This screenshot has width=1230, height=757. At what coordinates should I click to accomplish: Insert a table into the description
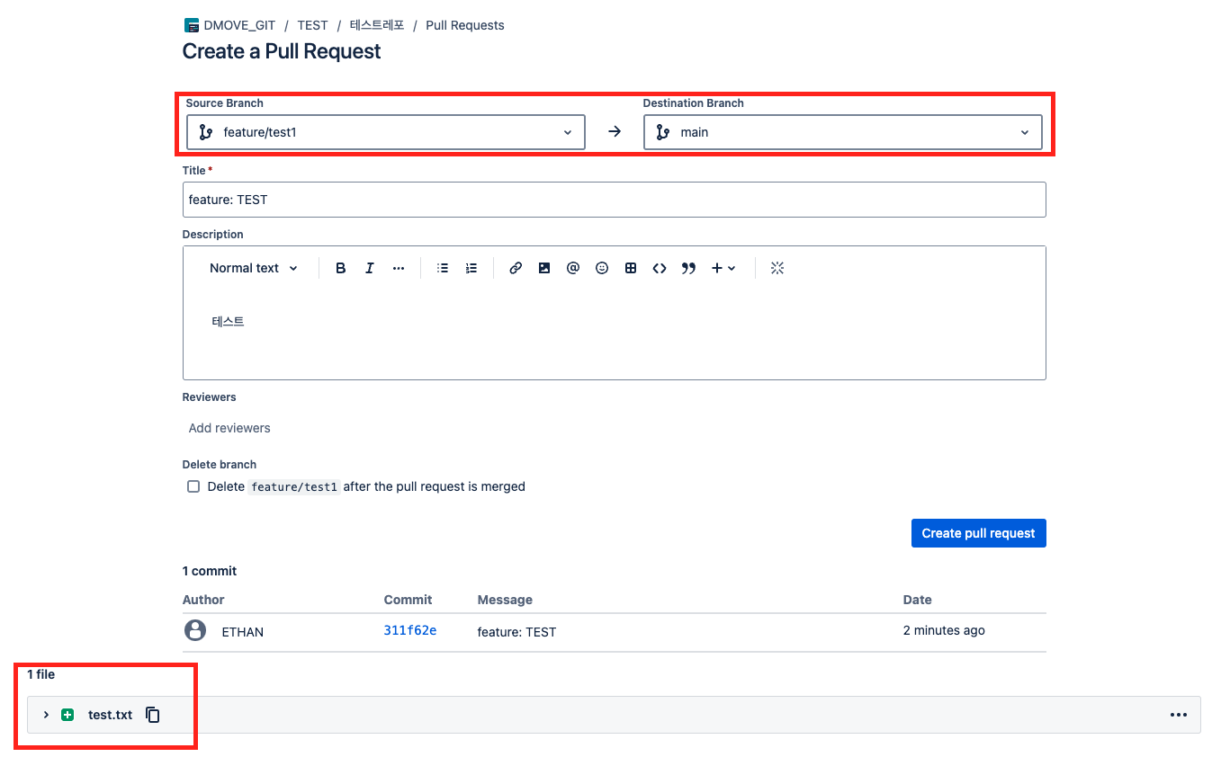tap(631, 268)
